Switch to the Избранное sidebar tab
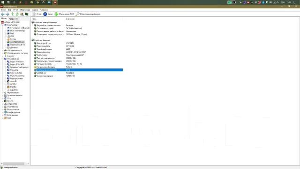This screenshot has width=300, height=169. 14,19
